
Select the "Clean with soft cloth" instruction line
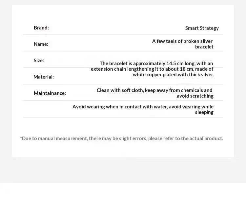coord(154,90)
